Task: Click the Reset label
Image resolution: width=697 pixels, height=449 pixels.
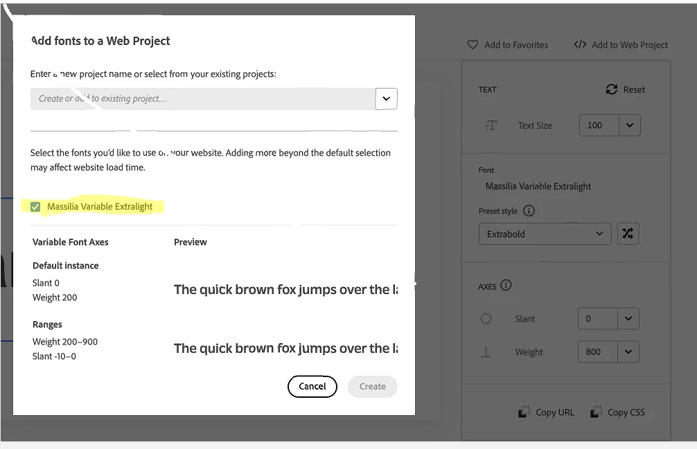Action: [x=634, y=90]
